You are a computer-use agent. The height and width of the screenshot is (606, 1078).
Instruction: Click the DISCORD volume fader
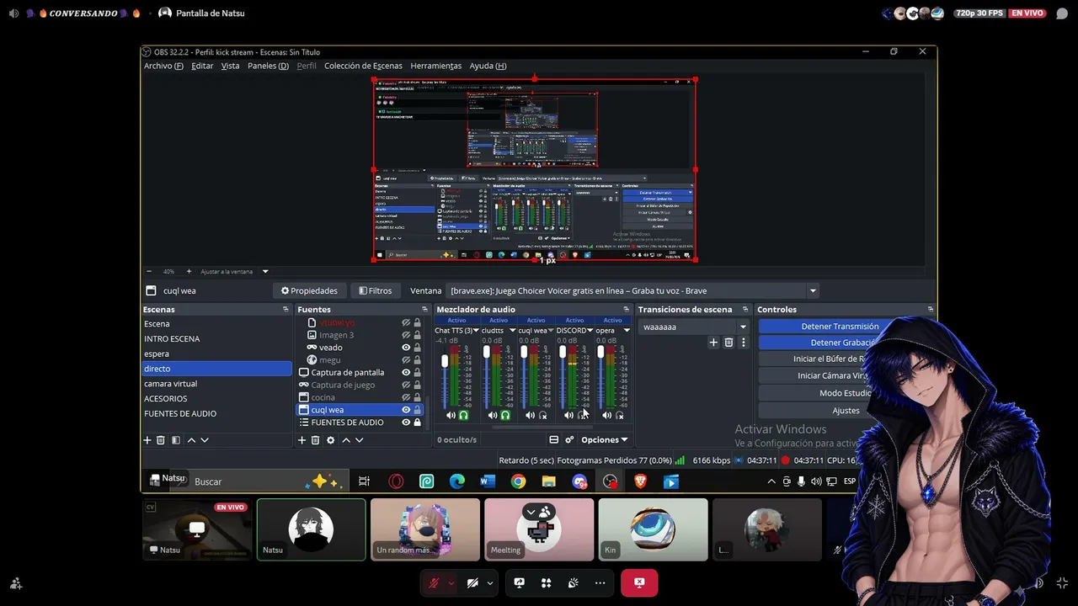(563, 352)
